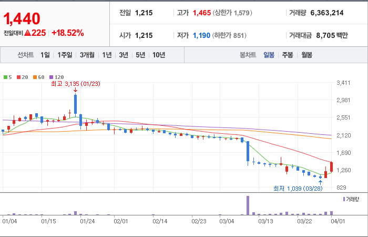Click the 01/04 date axis label
Image resolution: width=368 pixels, height=237 pixels.
(x=9, y=222)
